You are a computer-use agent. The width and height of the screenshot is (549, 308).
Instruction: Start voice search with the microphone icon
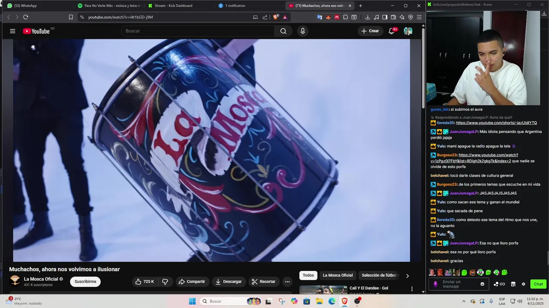pyautogui.click(x=303, y=31)
